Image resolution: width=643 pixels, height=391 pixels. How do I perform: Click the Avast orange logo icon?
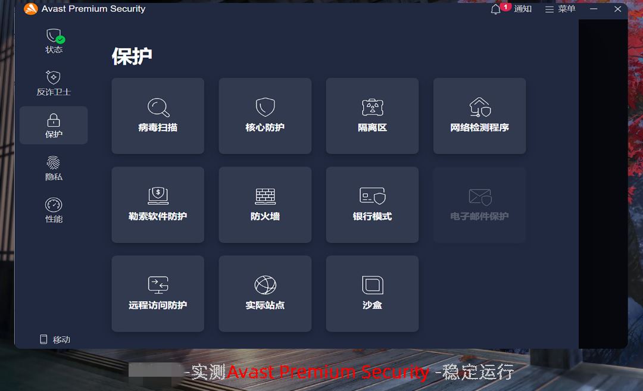coord(31,8)
